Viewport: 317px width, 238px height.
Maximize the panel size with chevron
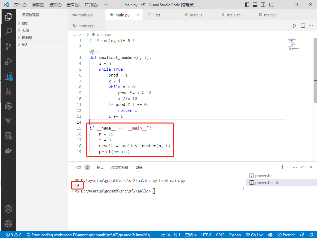[303, 167]
